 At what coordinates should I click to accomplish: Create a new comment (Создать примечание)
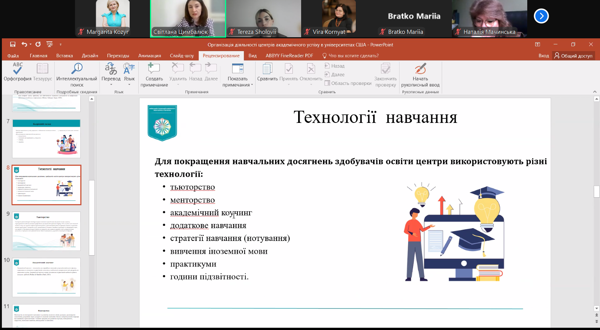154,69
